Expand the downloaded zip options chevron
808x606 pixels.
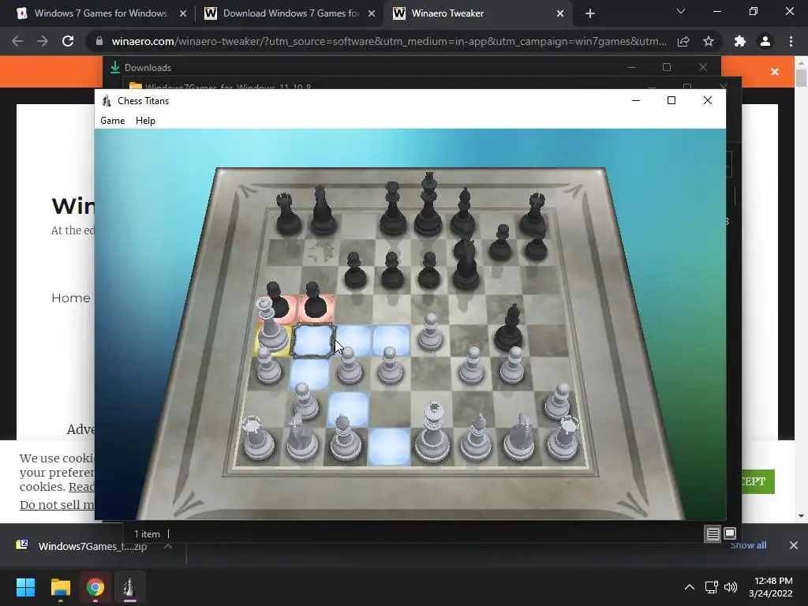[x=167, y=546]
